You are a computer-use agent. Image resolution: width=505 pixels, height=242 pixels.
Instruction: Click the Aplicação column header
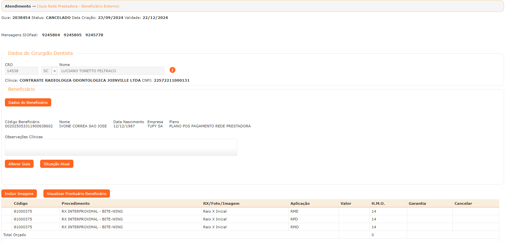point(300,203)
